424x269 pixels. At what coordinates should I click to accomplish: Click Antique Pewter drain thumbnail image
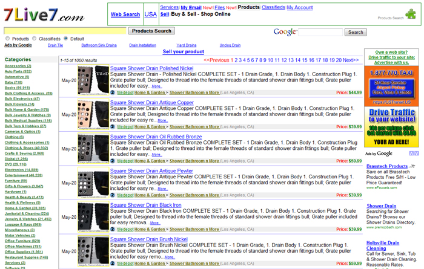(93, 183)
